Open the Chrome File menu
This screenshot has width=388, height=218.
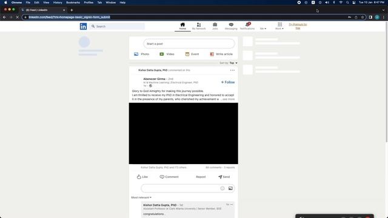[28, 2]
